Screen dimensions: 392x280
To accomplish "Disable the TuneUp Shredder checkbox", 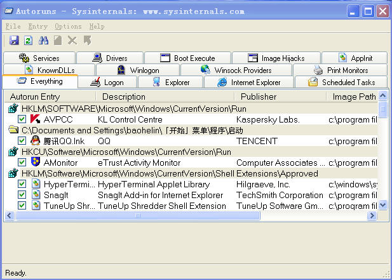I will [22, 206].
